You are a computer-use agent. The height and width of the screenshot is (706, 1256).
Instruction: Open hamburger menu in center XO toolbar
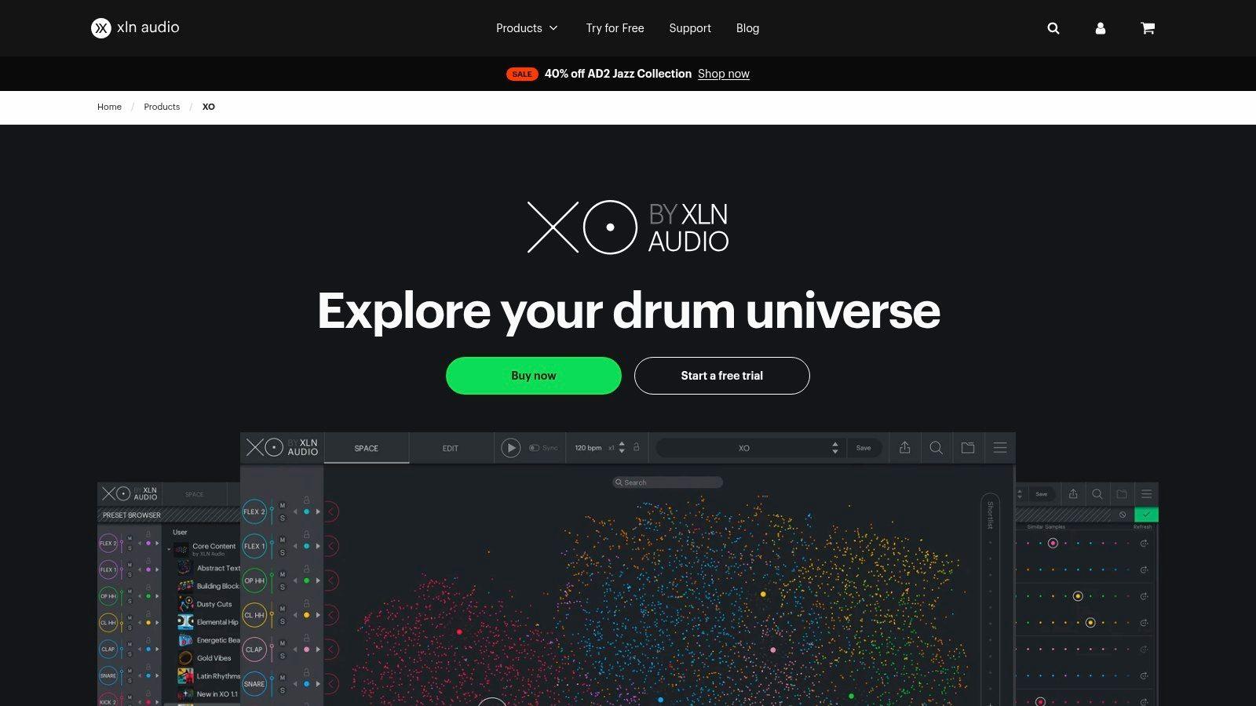pos(1000,447)
